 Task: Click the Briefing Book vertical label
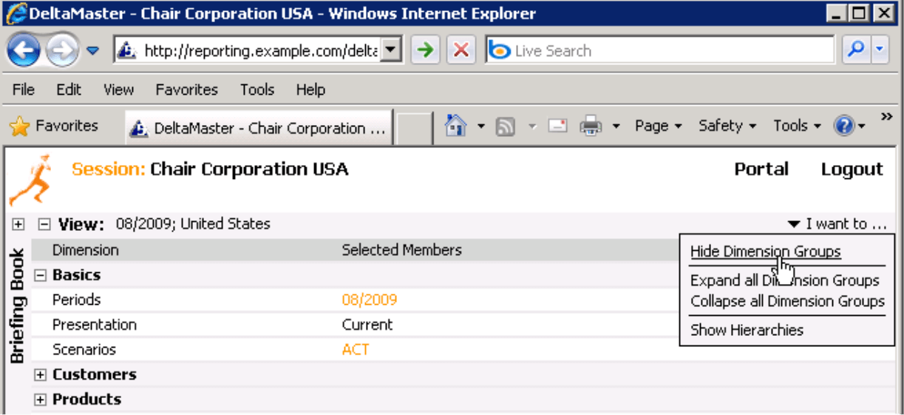click(18, 306)
